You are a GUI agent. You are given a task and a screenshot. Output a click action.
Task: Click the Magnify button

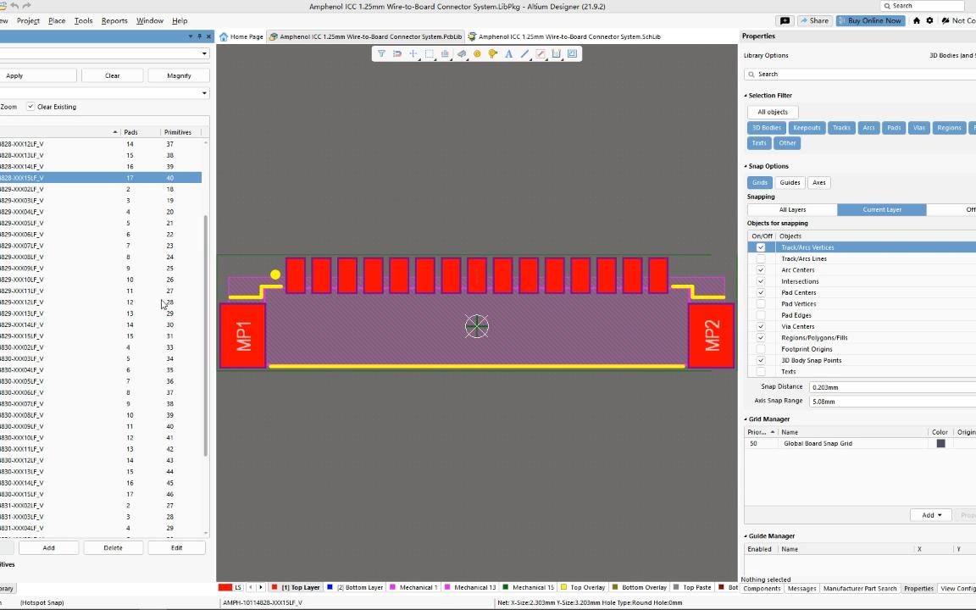pyautogui.click(x=179, y=76)
